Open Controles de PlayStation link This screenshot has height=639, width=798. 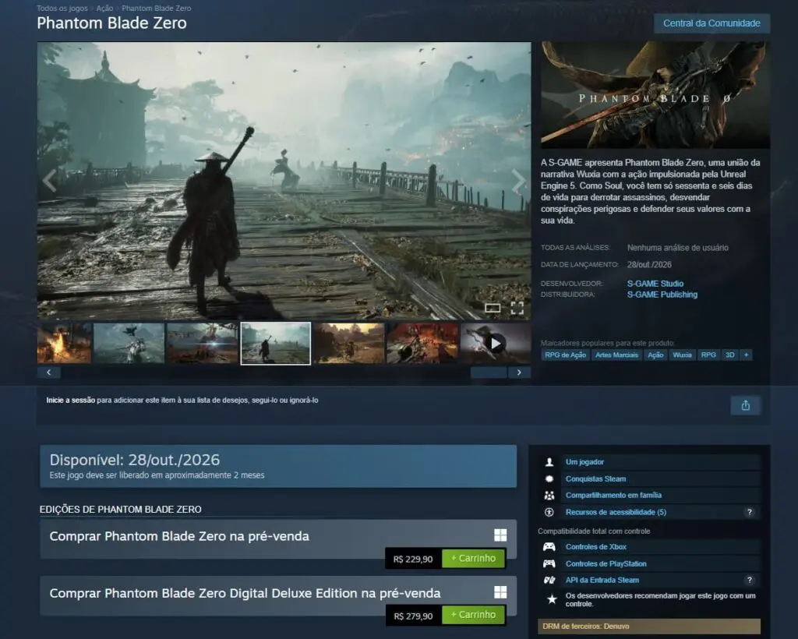pos(606,563)
